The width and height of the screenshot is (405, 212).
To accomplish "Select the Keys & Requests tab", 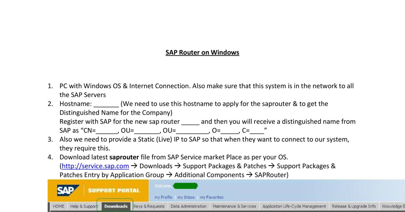I will [149, 206].
